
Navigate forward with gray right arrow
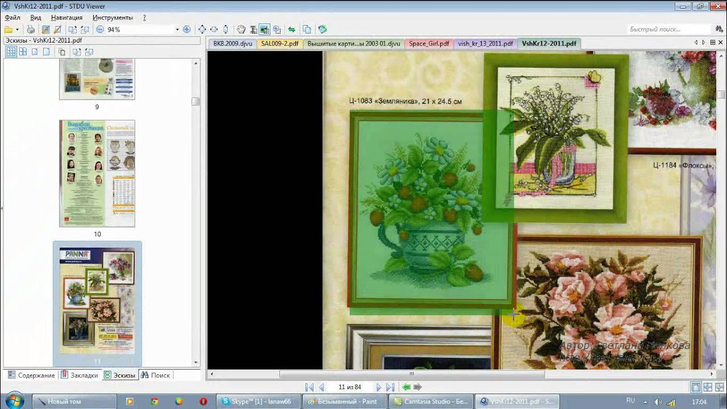point(417,387)
